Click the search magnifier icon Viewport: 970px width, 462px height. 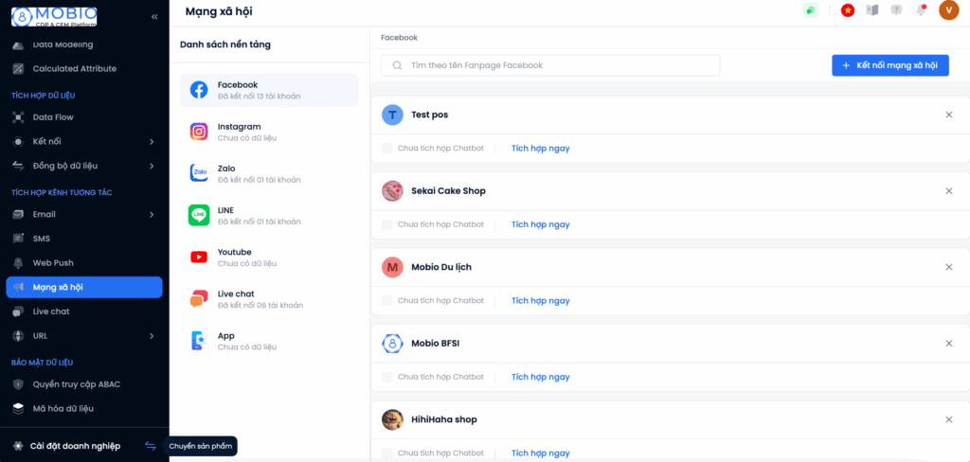[x=398, y=65]
